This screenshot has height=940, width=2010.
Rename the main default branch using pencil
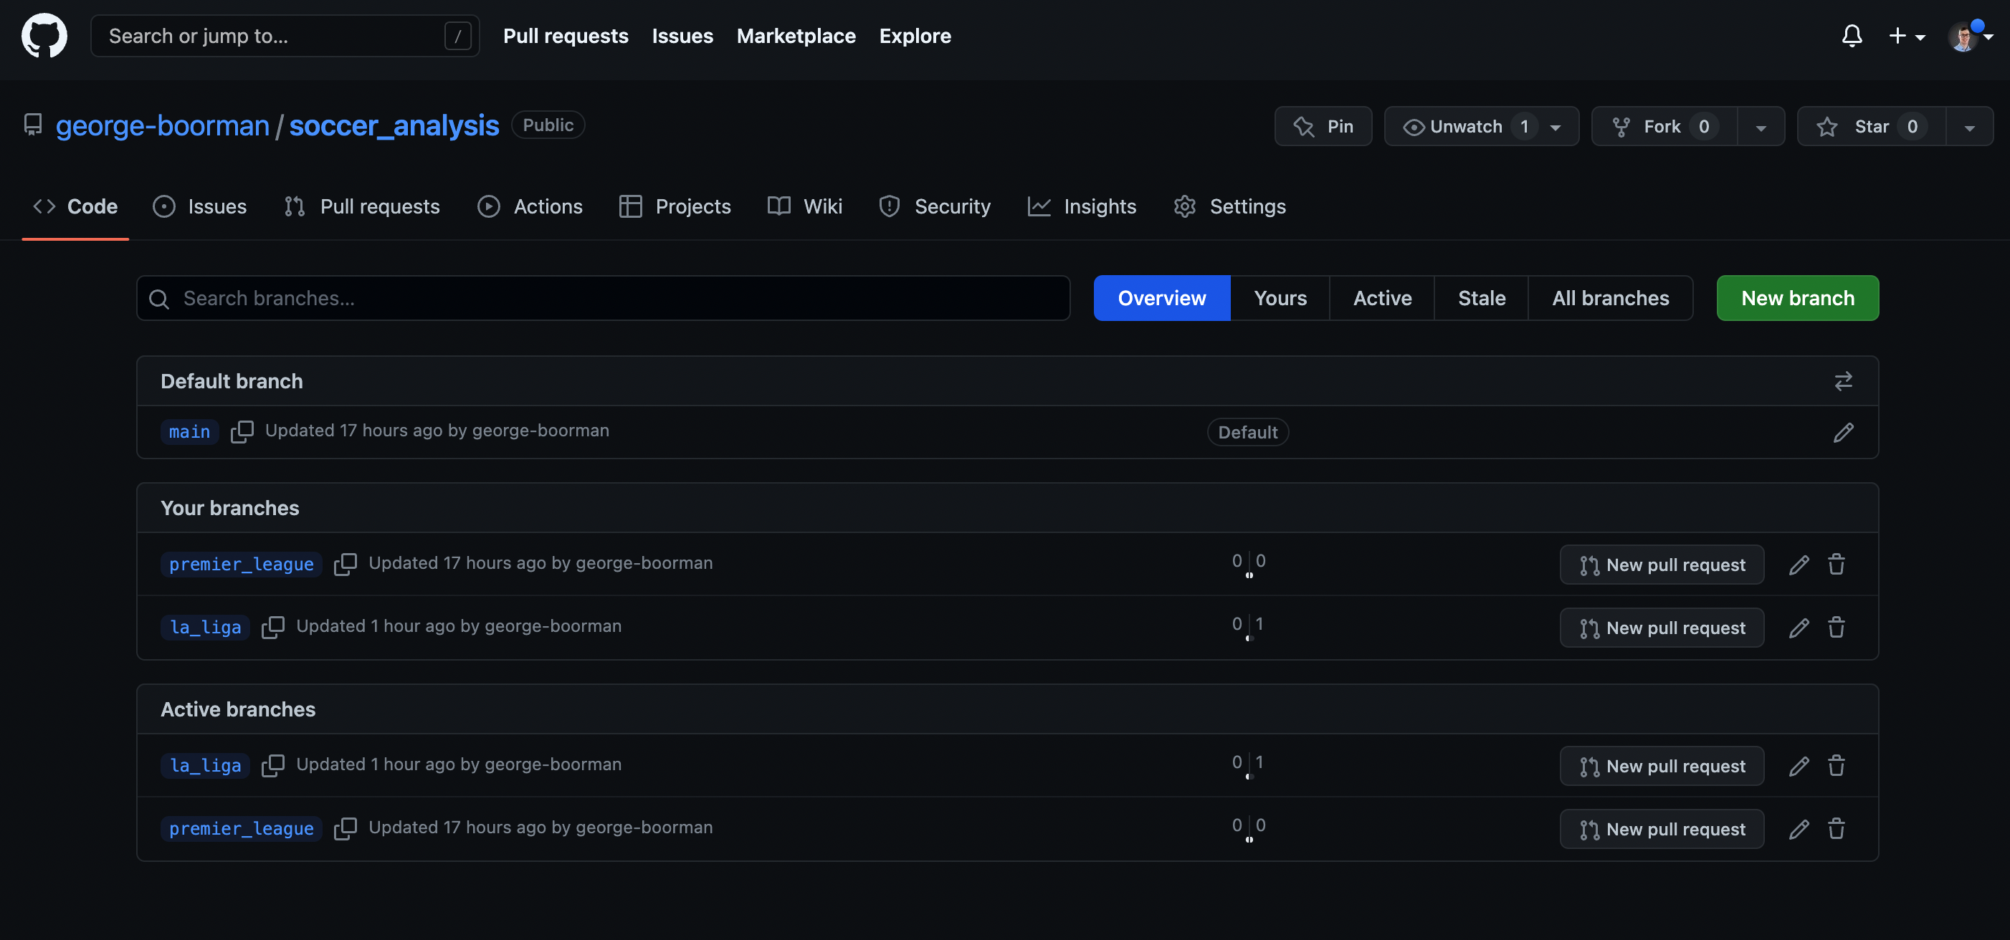(x=1843, y=432)
